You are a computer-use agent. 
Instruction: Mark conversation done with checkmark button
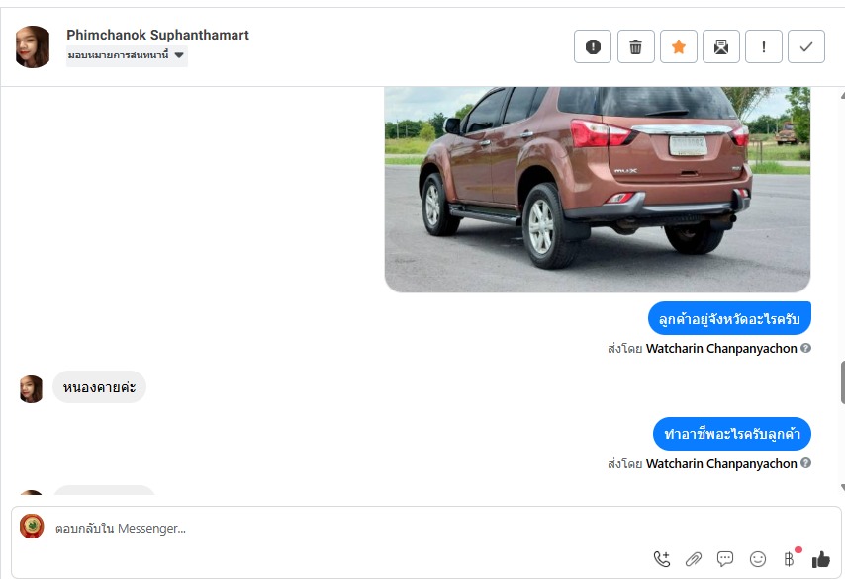[806, 46]
